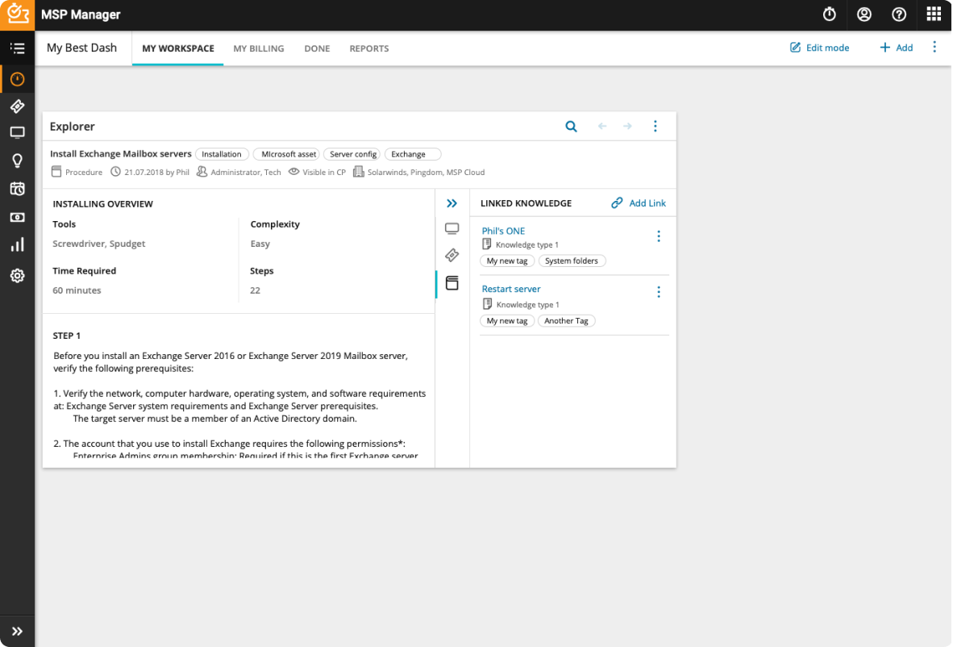Click the Exchange tag

click(x=413, y=154)
